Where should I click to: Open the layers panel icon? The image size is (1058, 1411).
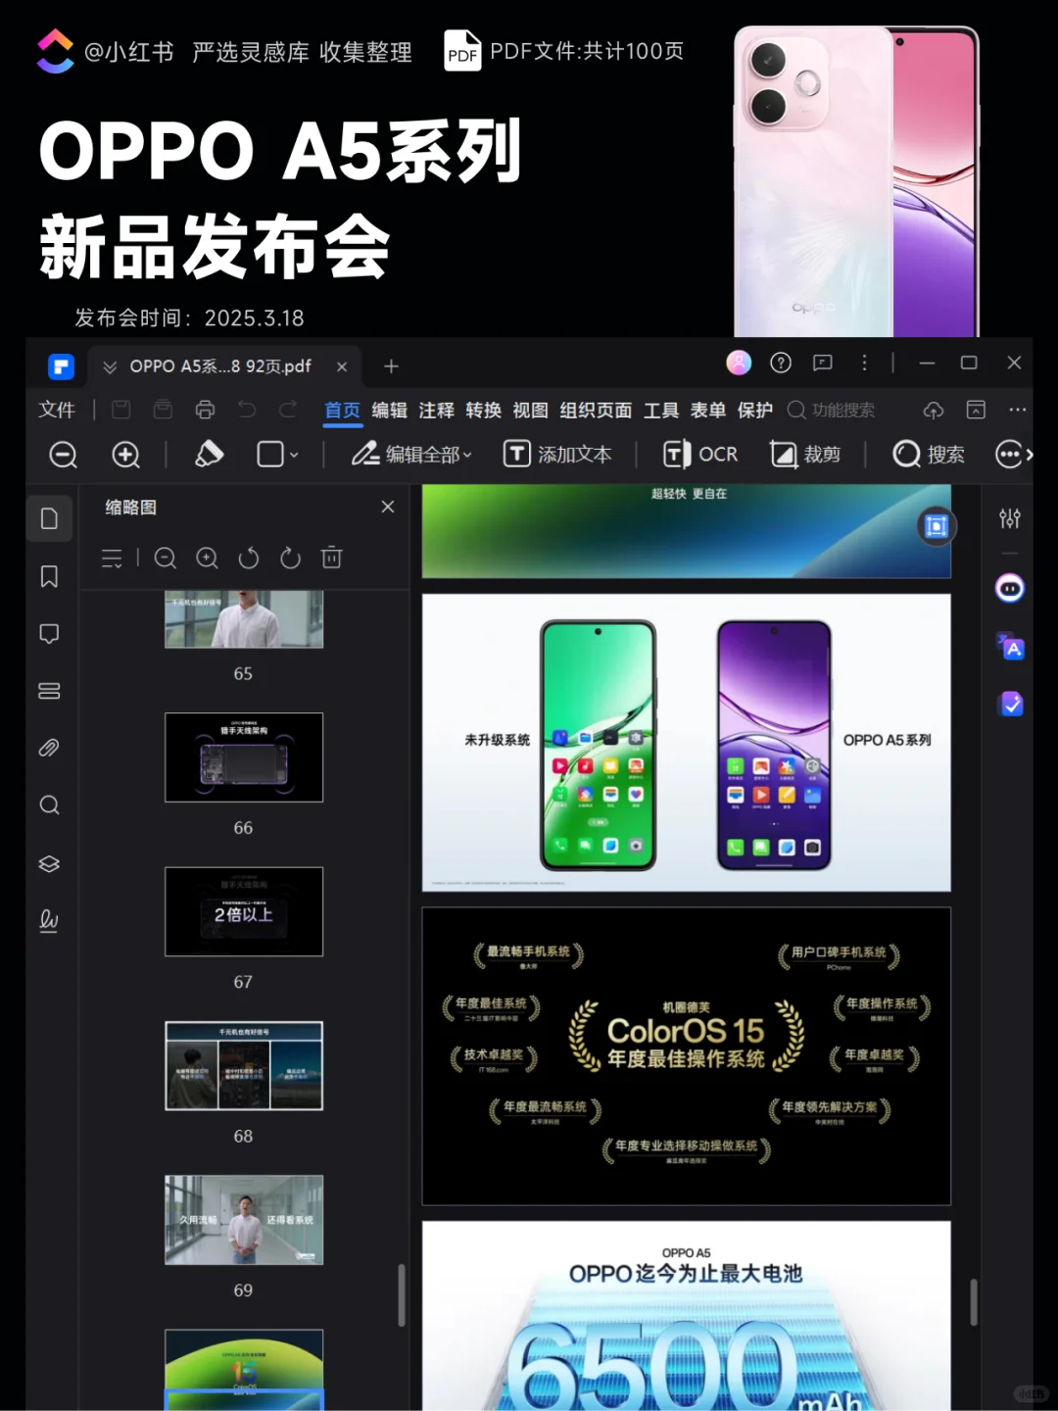pyautogui.click(x=49, y=863)
